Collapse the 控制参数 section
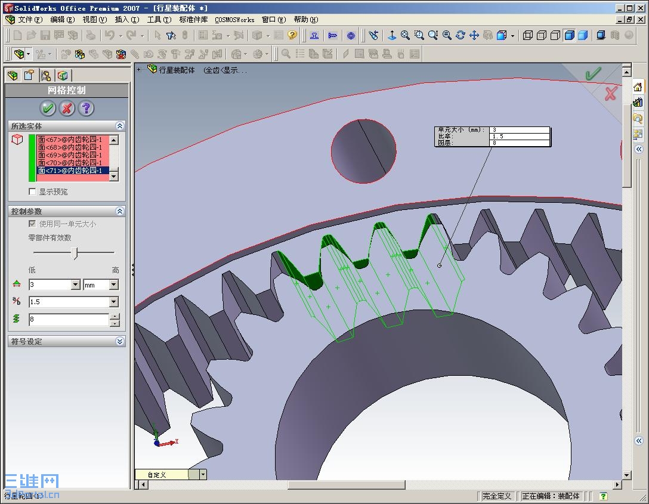649x504 pixels. [x=120, y=211]
